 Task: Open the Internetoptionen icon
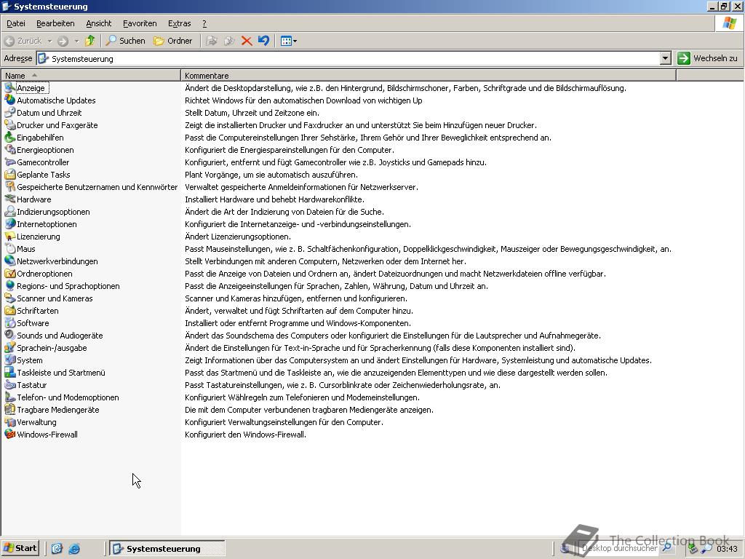[x=10, y=224]
